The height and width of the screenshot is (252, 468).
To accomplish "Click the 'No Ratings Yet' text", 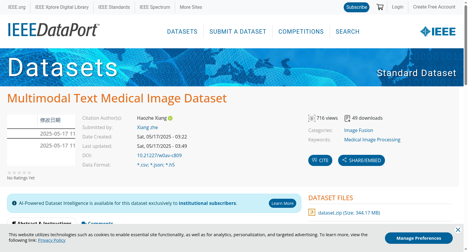I will click(21, 178).
